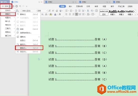
Task: Click the text highlight color icon
Action: point(50,14)
